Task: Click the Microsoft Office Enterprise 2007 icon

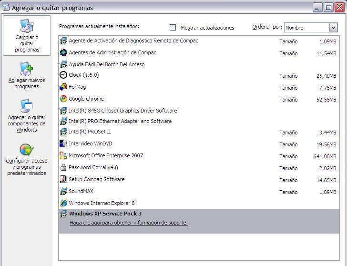Action: pyautogui.click(x=63, y=156)
